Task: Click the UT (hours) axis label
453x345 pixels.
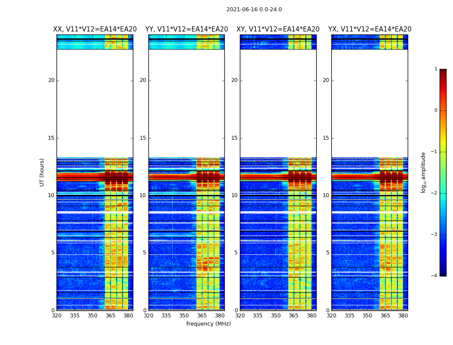Action: click(x=42, y=172)
